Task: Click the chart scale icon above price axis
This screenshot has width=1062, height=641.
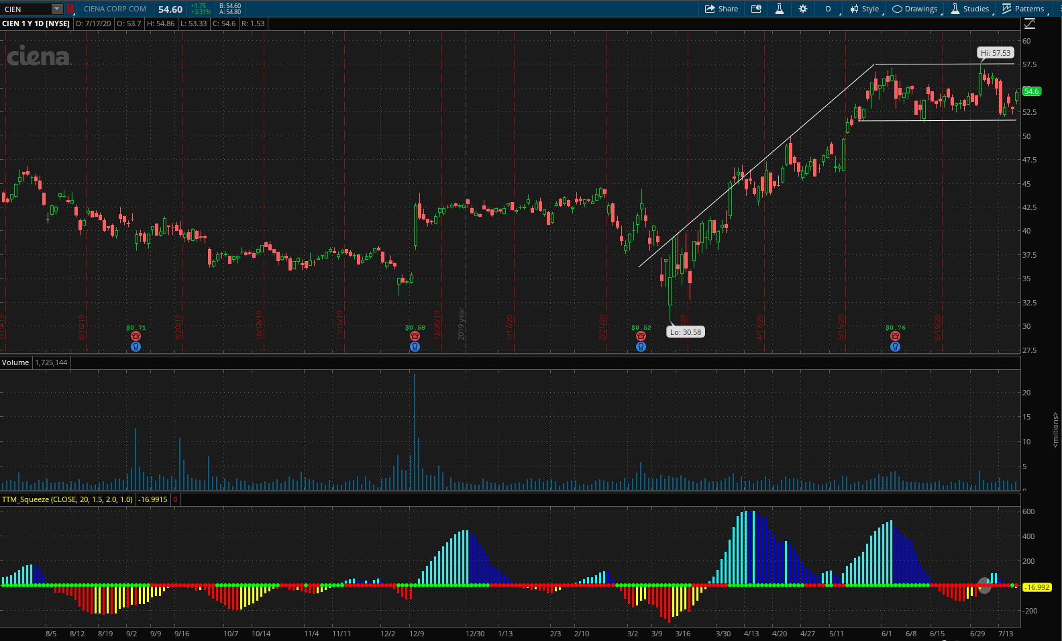Action: point(1030,24)
